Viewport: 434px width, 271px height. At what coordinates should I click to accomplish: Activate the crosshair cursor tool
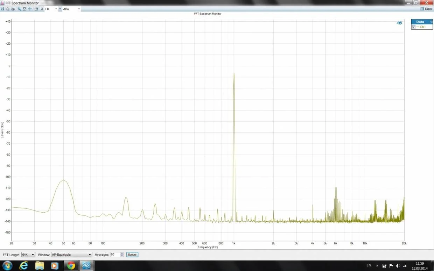(30, 9)
